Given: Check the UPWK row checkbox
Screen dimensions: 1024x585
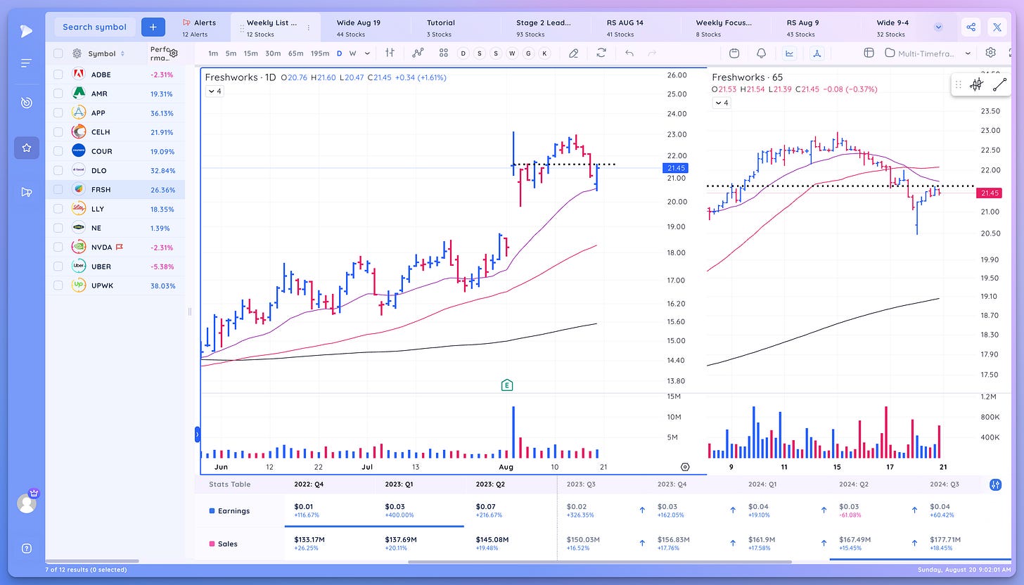Looking at the screenshot, I should coord(58,285).
